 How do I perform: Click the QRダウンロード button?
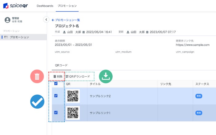point(78,77)
